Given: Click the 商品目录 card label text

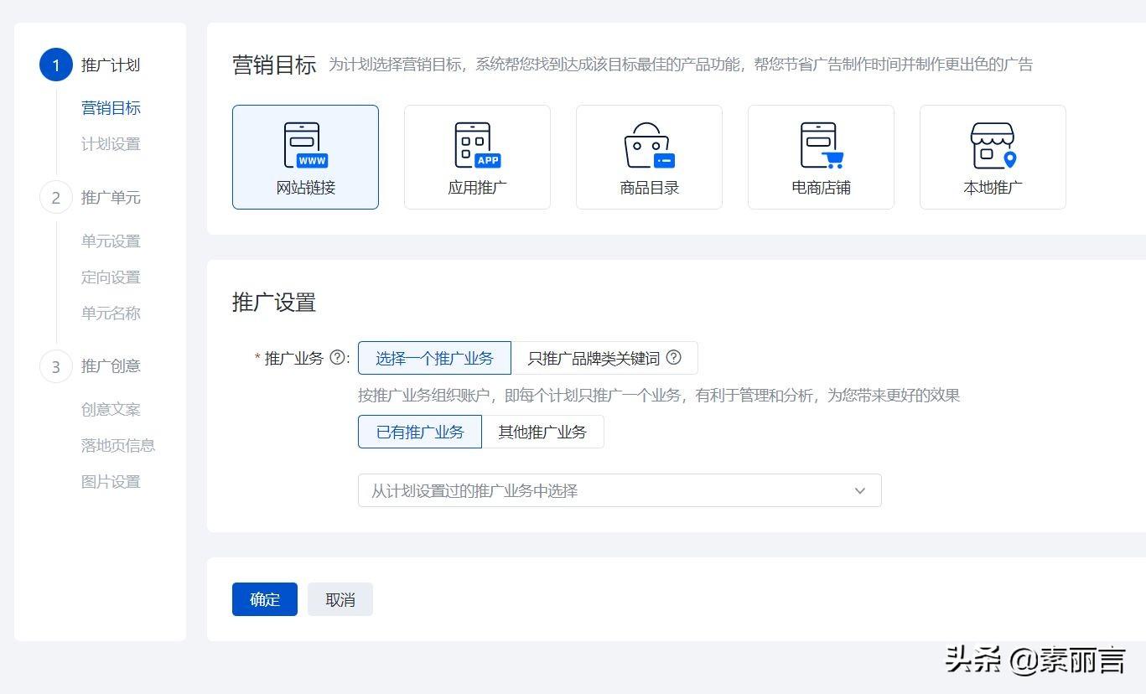Looking at the screenshot, I should (x=650, y=188).
